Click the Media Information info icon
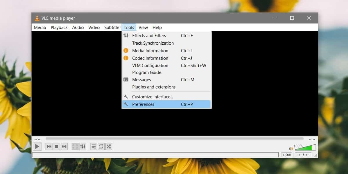The width and height of the screenshot is (348, 174). click(126, 50)
